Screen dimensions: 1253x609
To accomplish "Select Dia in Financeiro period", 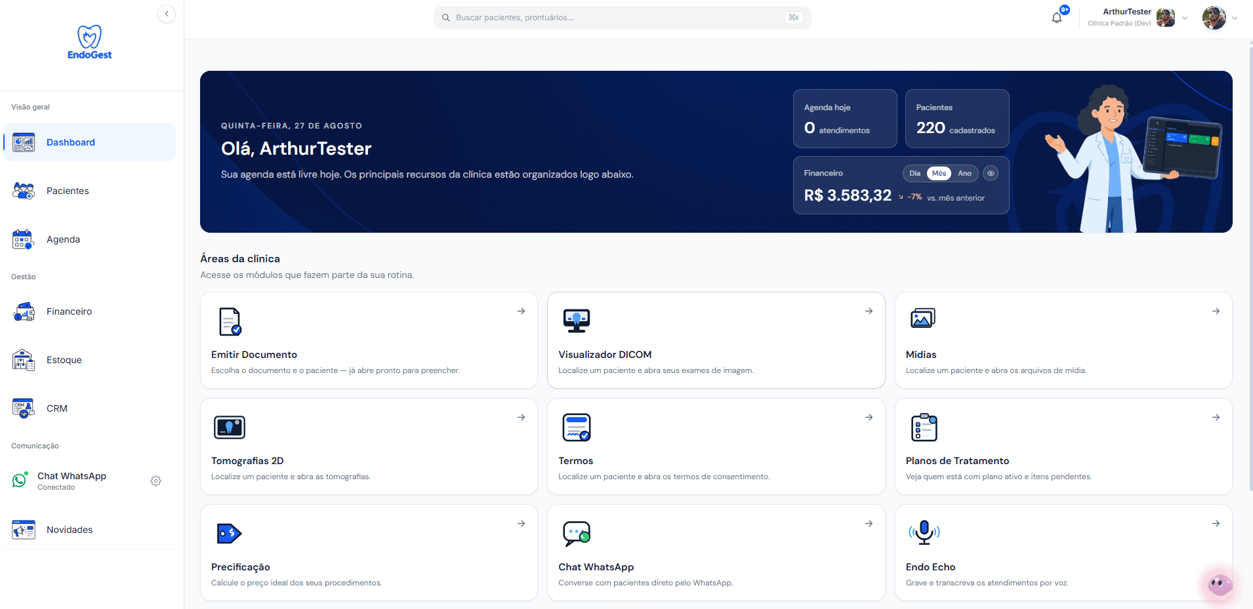I will point(914,174).
